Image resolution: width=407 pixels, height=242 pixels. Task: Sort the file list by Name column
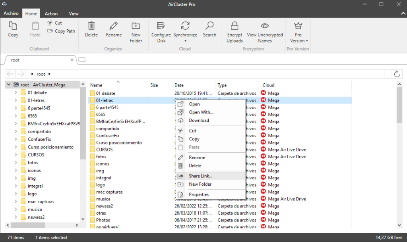click(118, 85)
